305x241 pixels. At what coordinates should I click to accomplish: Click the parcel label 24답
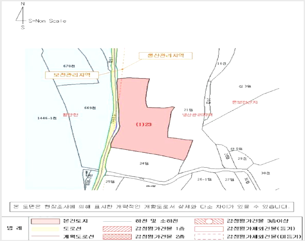[x=144, y=163]
